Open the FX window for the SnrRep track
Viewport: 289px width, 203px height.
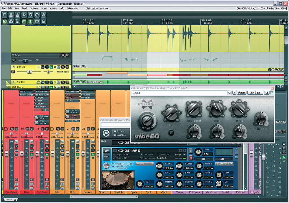[51, 67]
